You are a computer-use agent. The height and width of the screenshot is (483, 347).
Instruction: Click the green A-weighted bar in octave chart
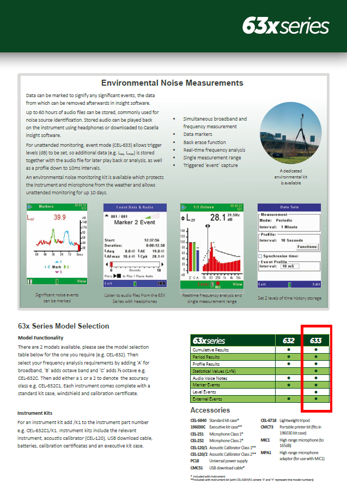tap(194, 257)
